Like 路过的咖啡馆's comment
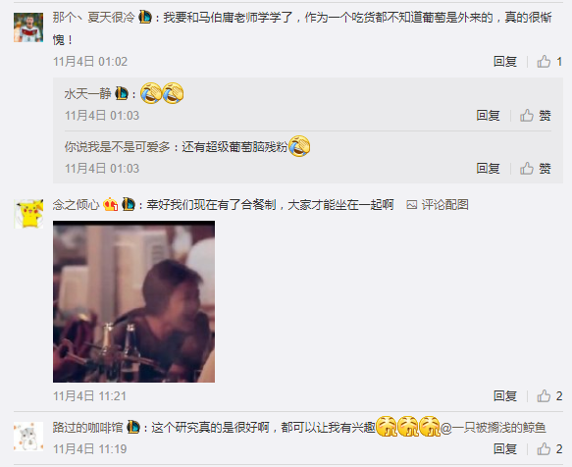 (x=549, y=448)
